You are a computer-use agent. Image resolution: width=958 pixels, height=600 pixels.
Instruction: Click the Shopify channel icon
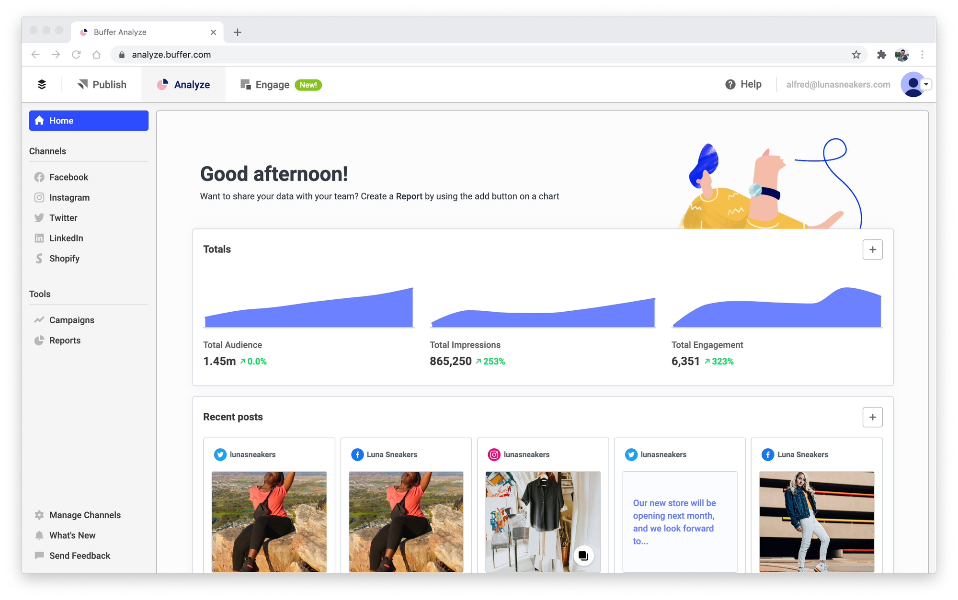39,258
